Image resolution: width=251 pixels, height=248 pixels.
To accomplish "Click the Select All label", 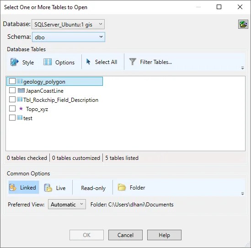I will [106, 62].
